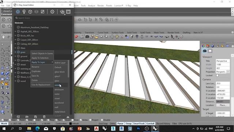
Task: Enable the Cen osnap checkbox
Action: click(35, 120)
